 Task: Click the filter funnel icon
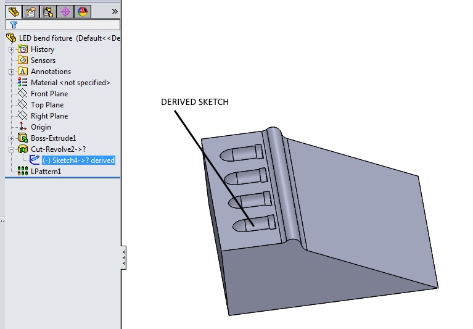pyautogui.click(x=14, y=25)
